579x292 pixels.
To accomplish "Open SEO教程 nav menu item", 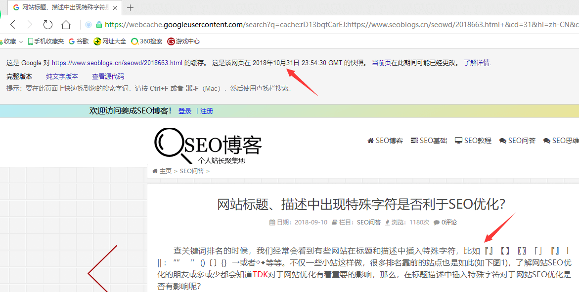I will [473, 141].
